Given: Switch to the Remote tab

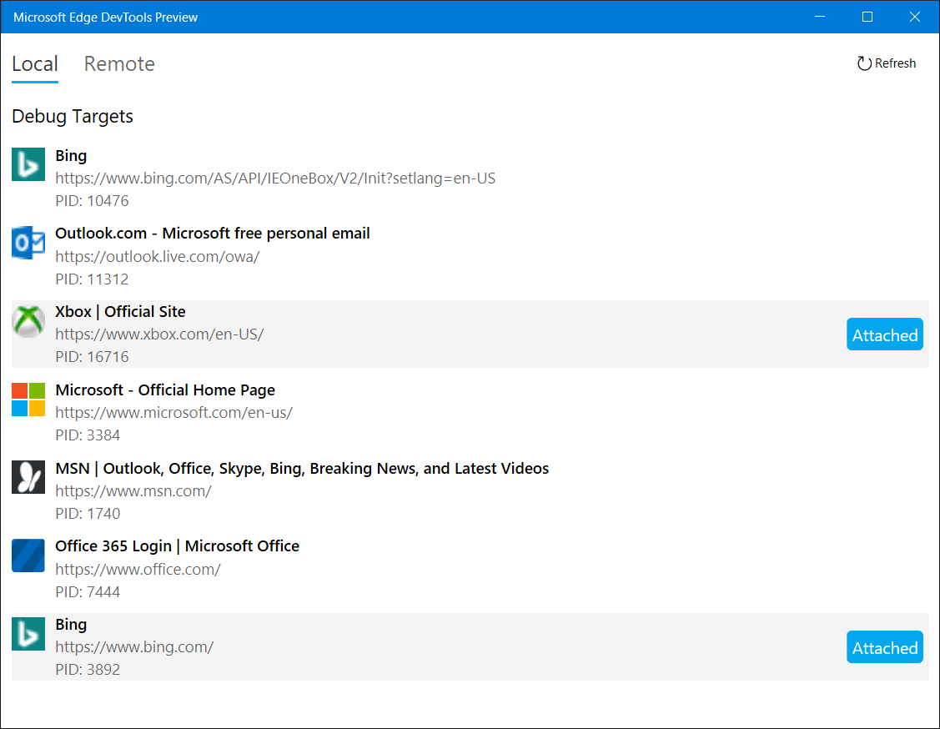Looking at the screenshot, I should [x=119, y=64].
